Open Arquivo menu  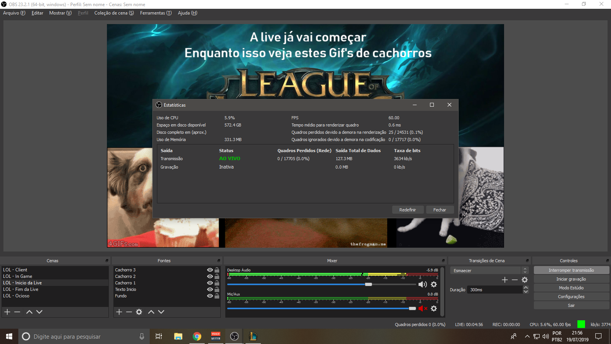click(14, 13)
